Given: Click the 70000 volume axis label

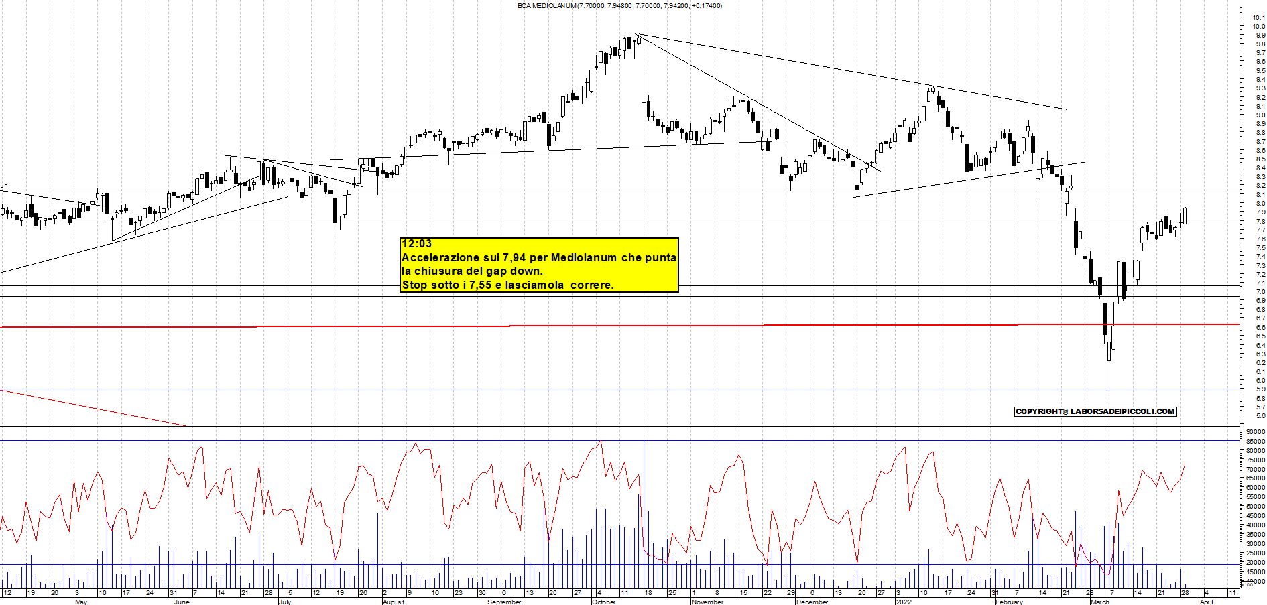Looking at the screenshot, I should coord(1256,470).
